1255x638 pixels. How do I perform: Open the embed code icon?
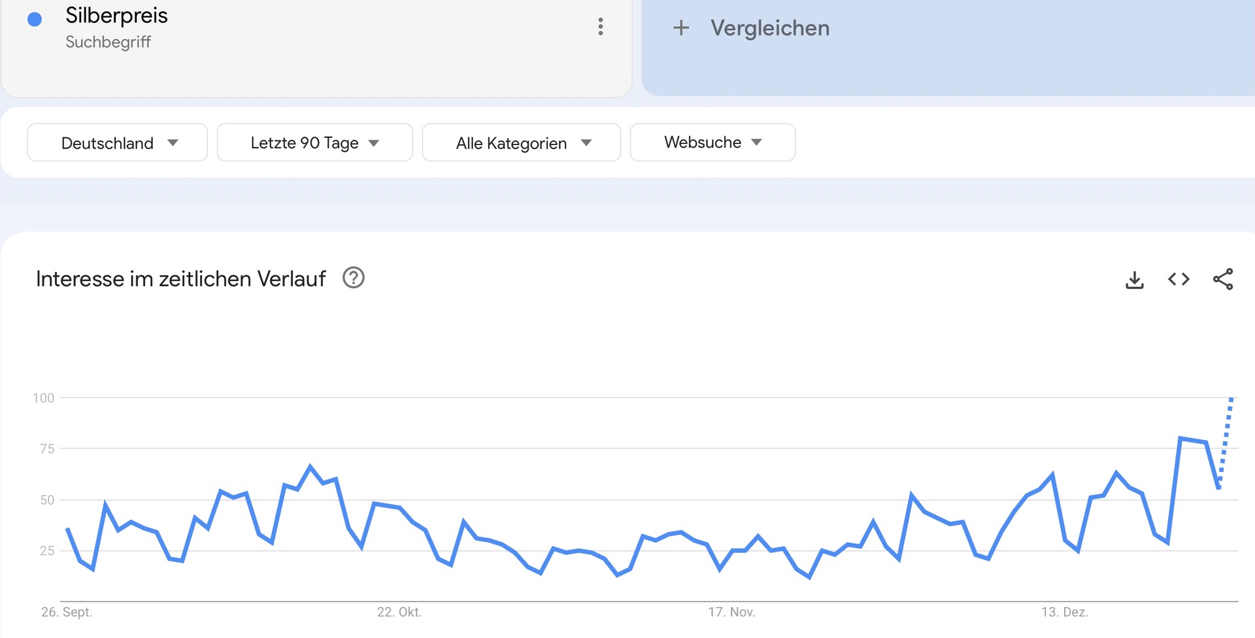[x=1179, y=280]
